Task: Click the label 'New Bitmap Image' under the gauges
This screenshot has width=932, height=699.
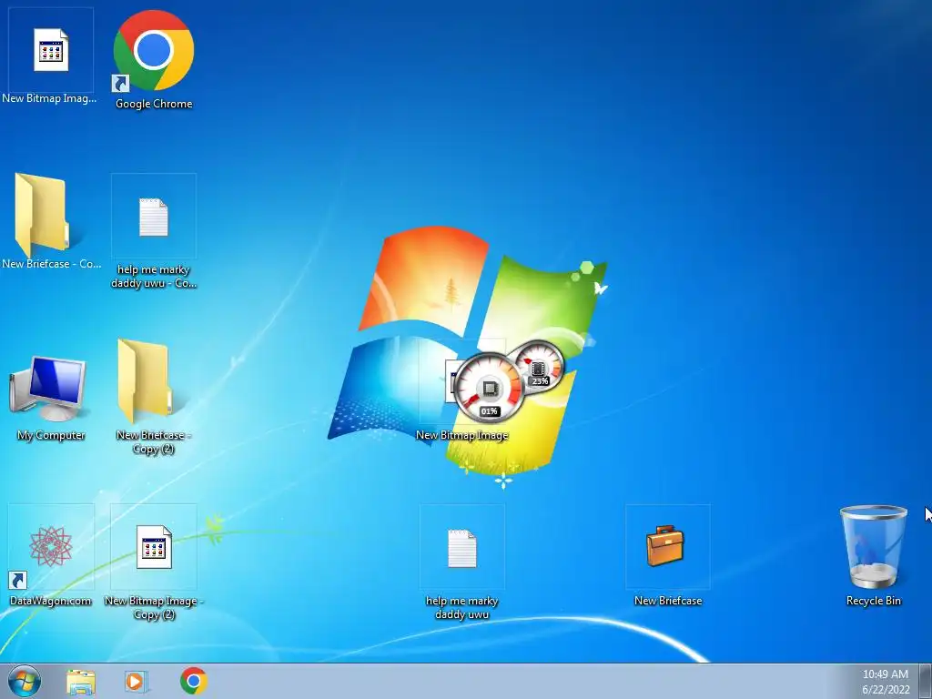Action: coord(461,435)
